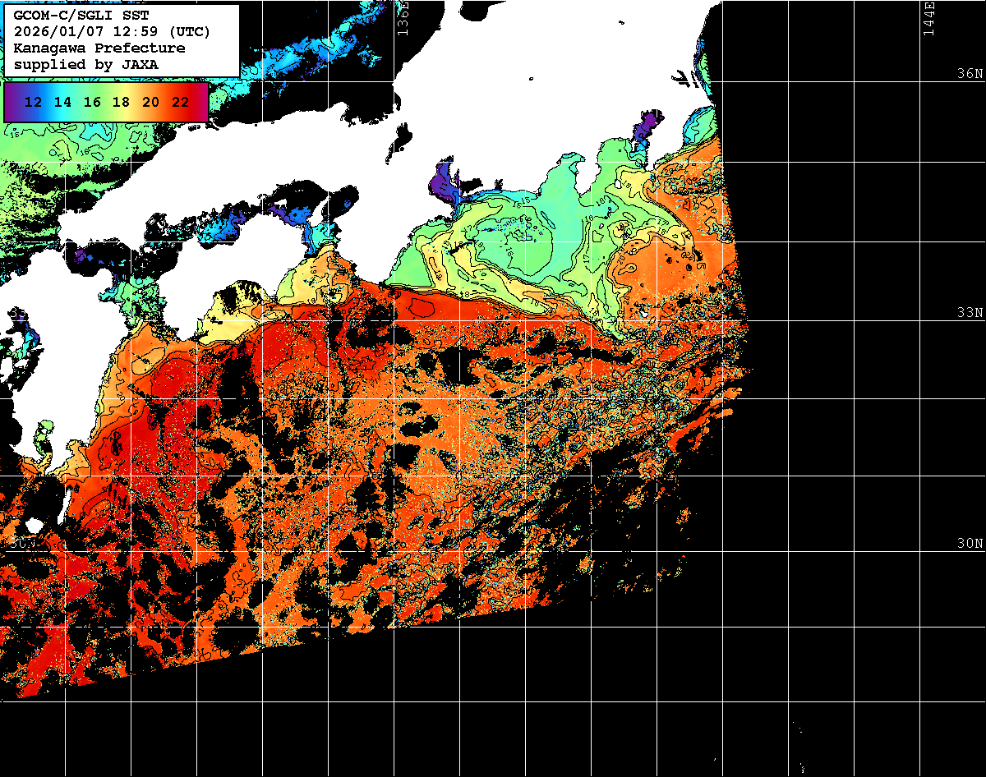Select the 22 mark on the color bar
This screenshot has width=986, height=777.
(180, 102)
